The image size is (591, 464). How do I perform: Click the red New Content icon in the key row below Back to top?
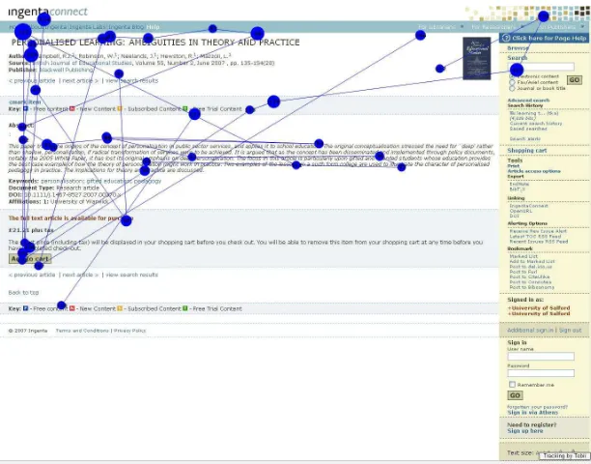point(72,308)
